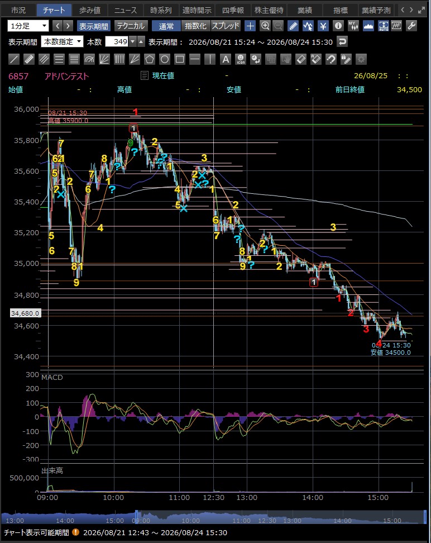Screen dimensions: 431x543
Task: Select the vertical time zones tool
Action: [x=119, y=59]
